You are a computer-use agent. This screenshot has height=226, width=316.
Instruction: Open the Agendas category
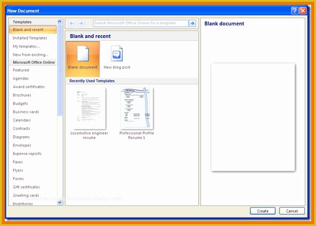21,78
